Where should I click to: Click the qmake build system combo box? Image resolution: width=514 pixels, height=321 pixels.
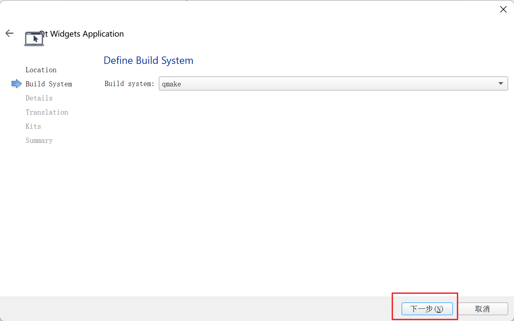[x=333, y=83]
